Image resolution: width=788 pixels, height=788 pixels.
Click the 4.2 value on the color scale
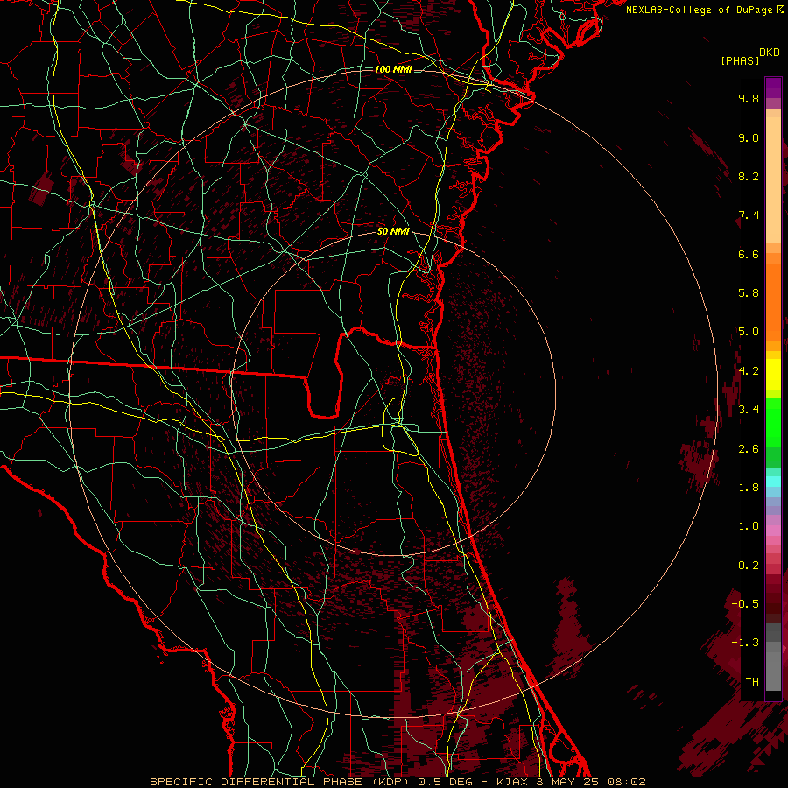749,371
